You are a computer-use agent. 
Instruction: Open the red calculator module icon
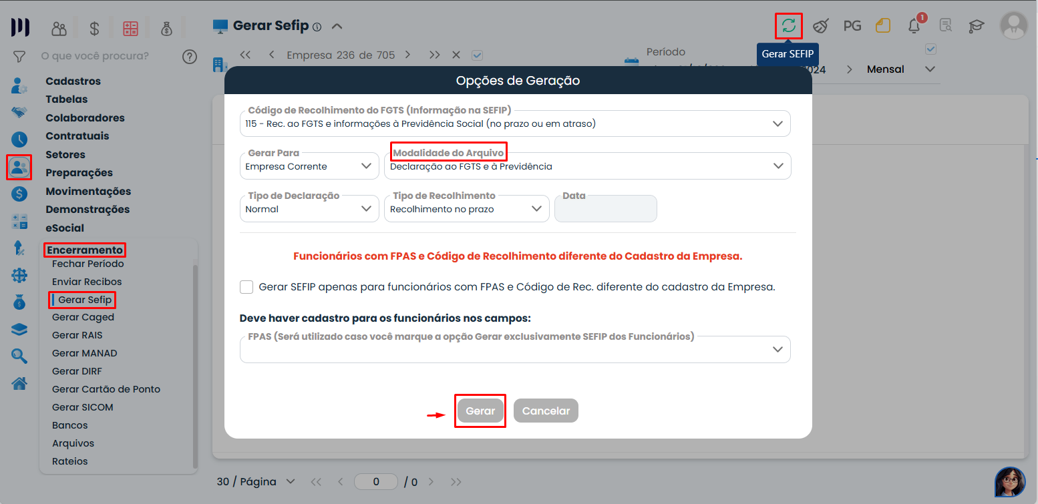[x=130, y=28]
